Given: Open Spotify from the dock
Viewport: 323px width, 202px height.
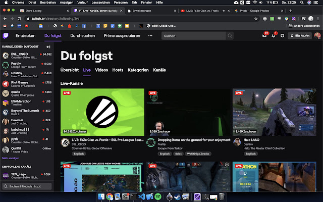Looking at the screenshot, I should point(158,196).
